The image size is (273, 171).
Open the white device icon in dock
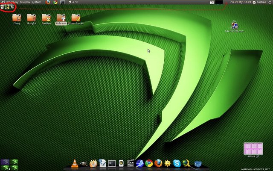121,163
